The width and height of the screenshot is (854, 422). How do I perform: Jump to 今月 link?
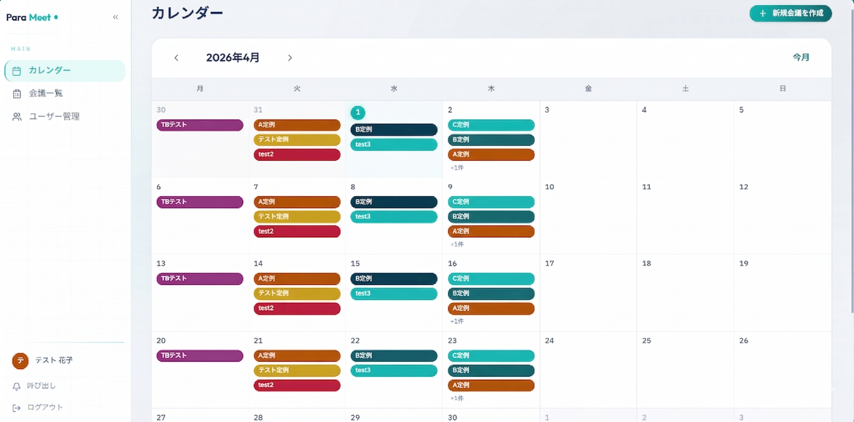click(801, 57)
